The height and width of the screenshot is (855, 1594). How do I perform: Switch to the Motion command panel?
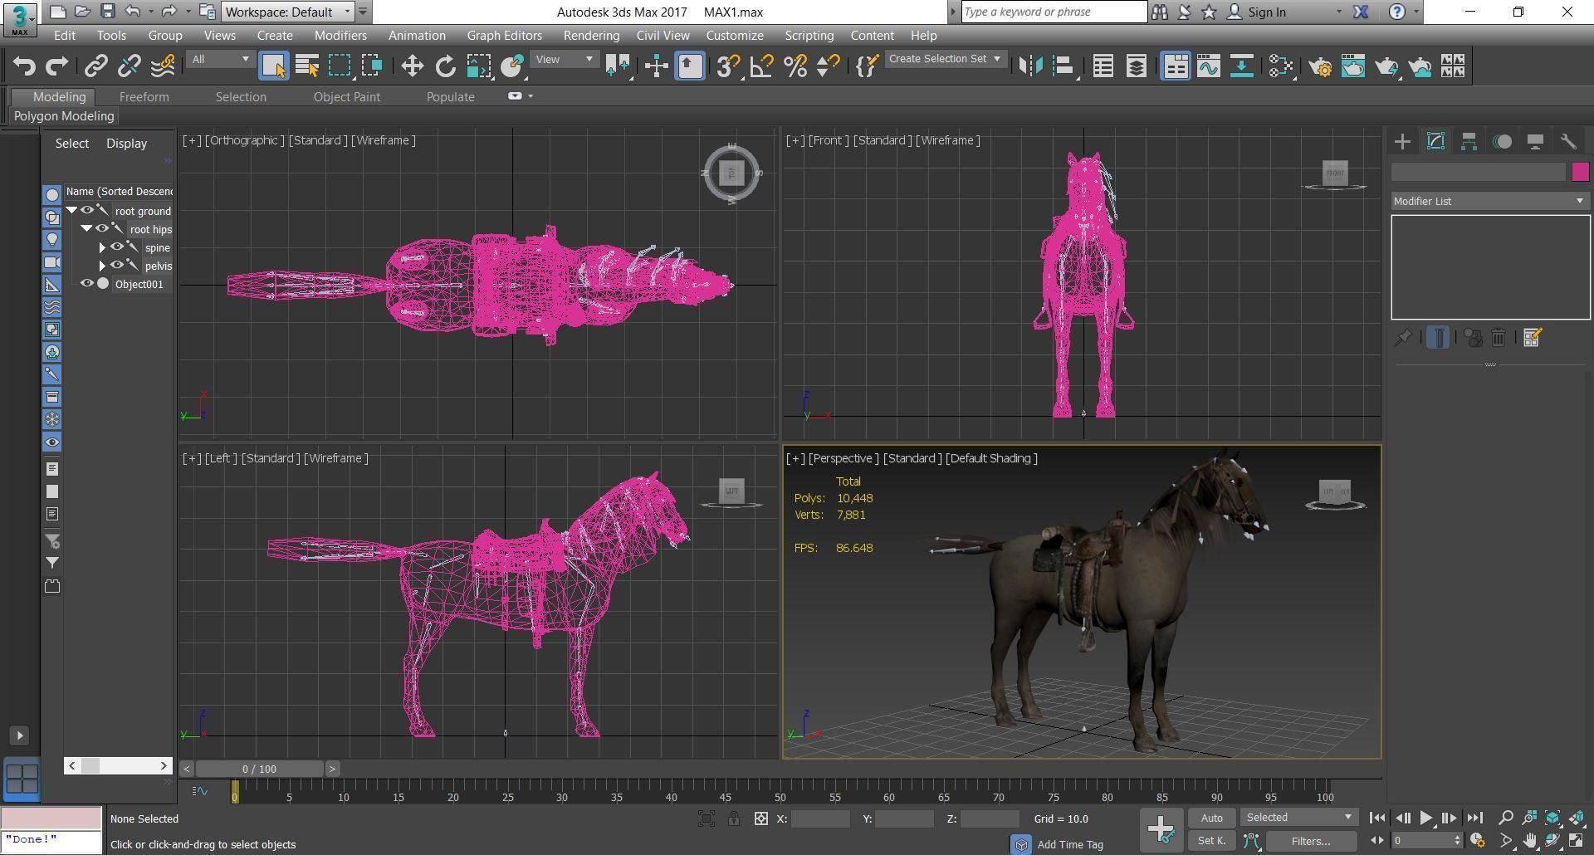(x=1502, y=141)
